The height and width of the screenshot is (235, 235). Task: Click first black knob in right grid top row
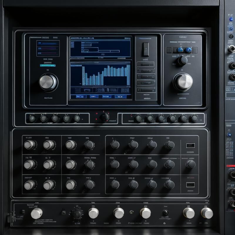115,145
